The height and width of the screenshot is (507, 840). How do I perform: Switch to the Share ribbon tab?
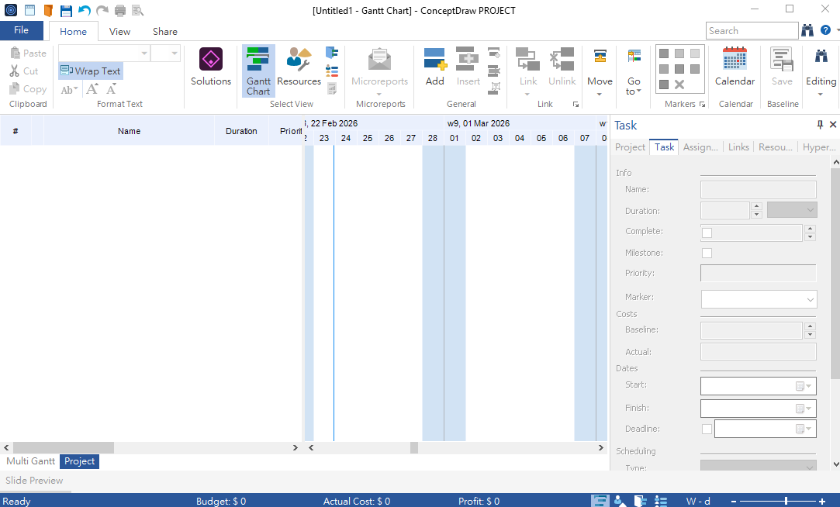(164, 32)
